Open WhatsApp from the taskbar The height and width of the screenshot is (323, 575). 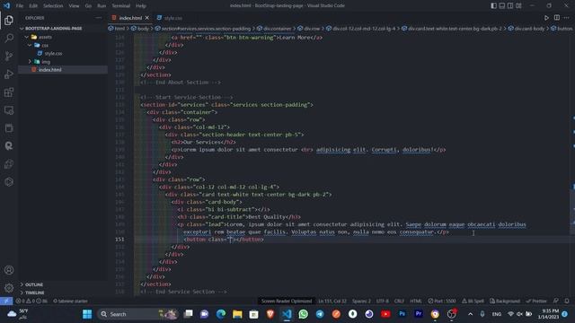pyautogui.click(x=304, y=314)
